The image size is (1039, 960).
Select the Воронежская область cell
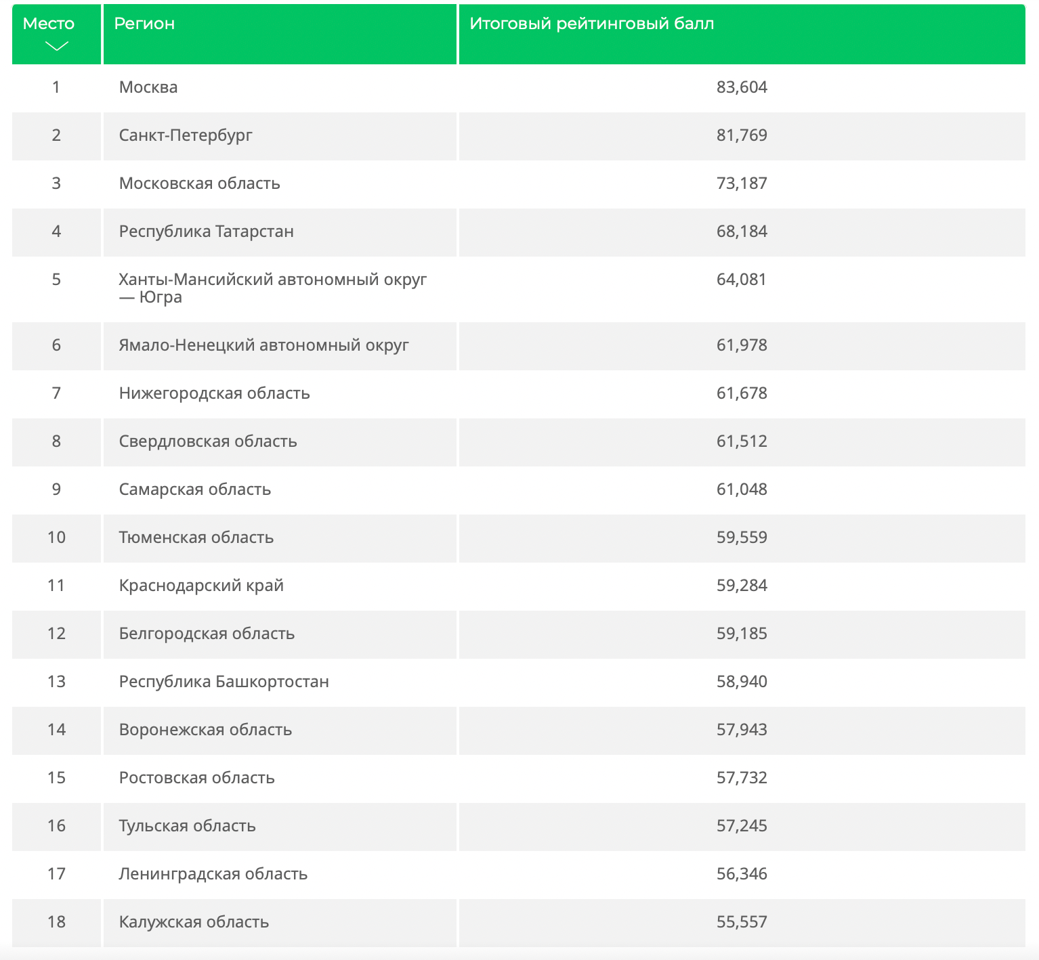click(280, 730)
